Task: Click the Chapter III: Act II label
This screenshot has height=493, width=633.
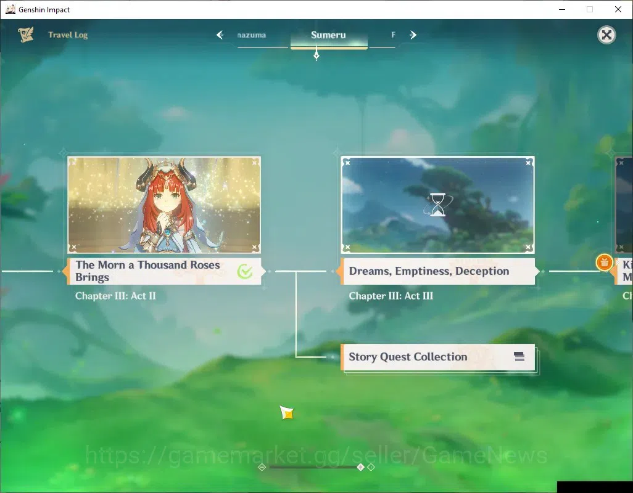Action: click(115, 296)
